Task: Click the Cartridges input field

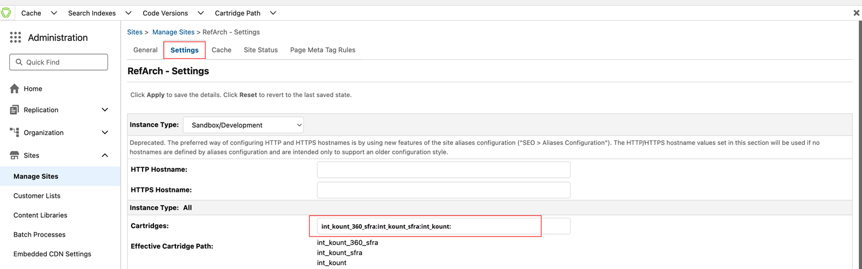Action: pyautogui.click(x=444, y=226)
